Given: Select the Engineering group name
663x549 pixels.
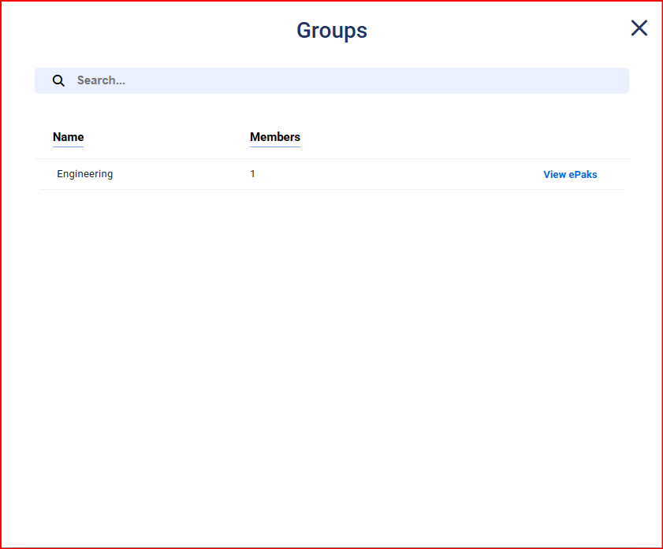Looking at the screenshot, I should [84, 174].
